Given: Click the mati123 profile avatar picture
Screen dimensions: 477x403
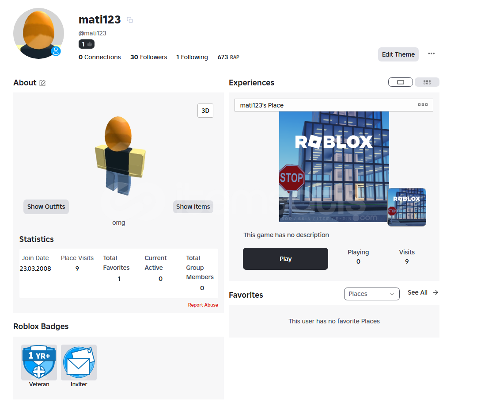Looking at the screenshot, I should pos(38,33).
